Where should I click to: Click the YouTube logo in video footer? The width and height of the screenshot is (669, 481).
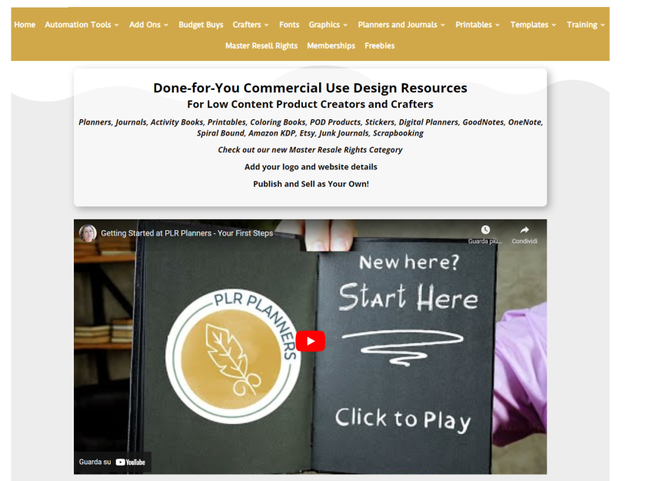point(131,462)
